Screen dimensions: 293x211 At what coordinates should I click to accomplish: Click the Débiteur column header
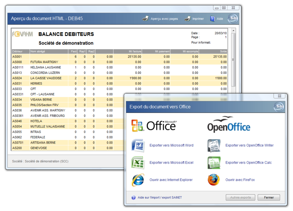[18, 52]
